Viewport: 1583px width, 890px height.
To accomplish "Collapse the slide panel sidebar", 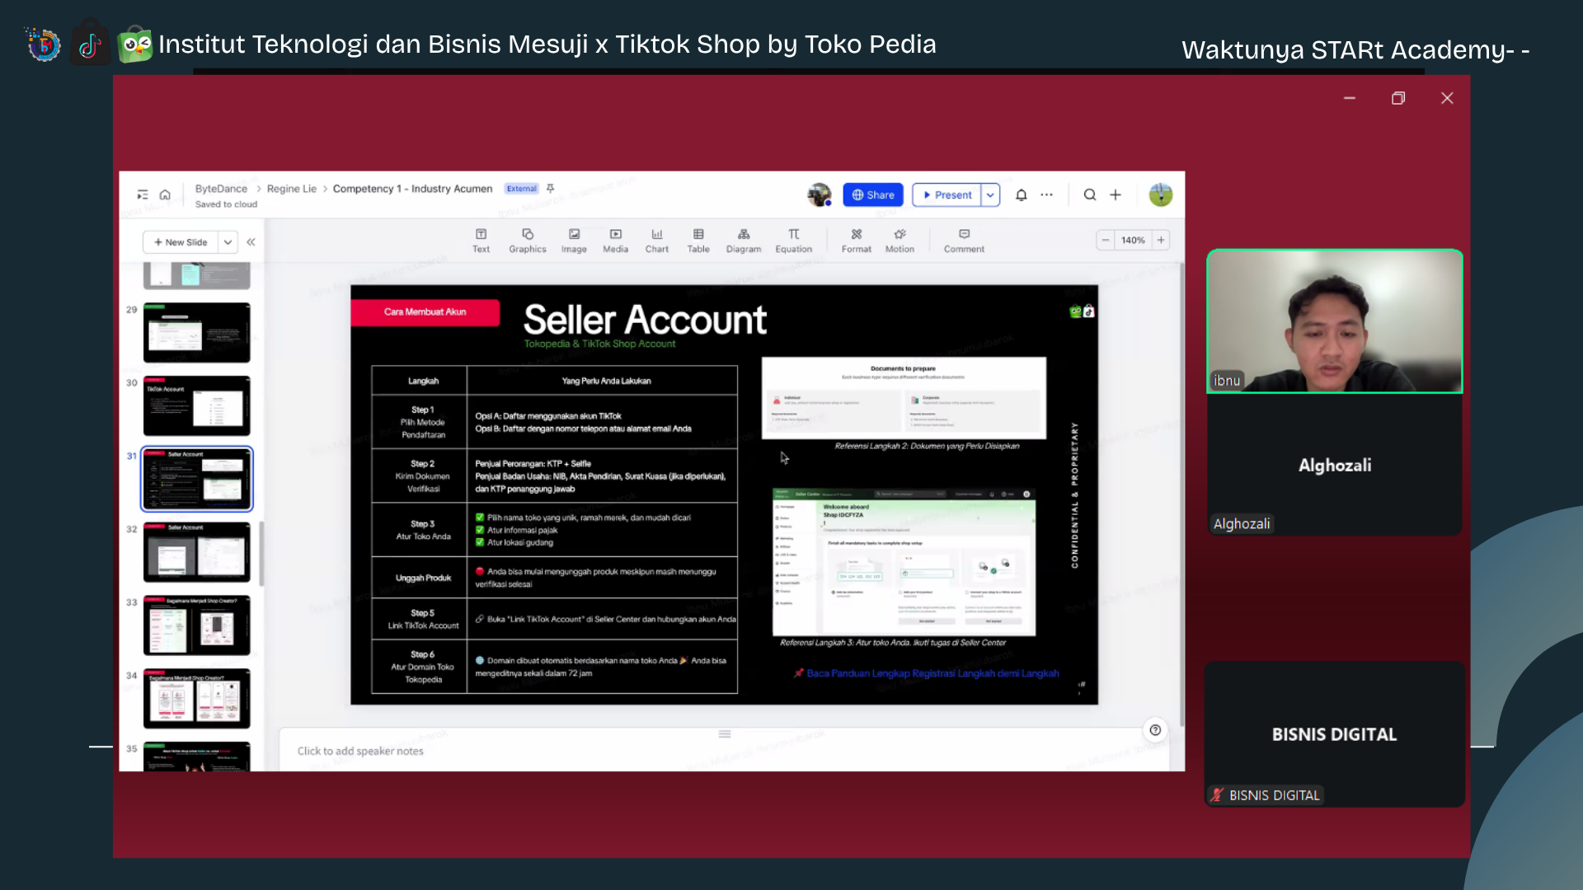I will click(251, 242).
